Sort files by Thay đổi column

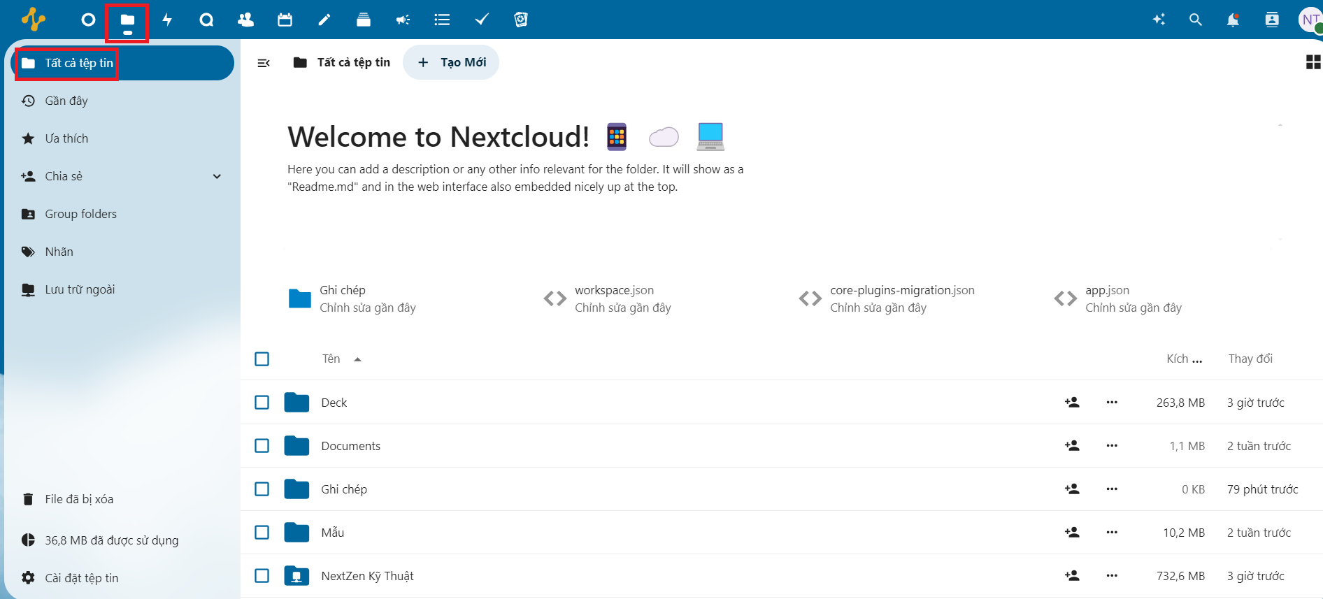coord(1250,359)
